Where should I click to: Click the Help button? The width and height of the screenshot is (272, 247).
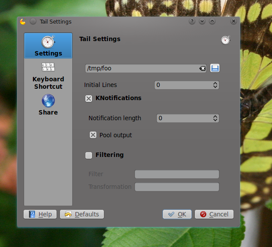click(40, 214)
